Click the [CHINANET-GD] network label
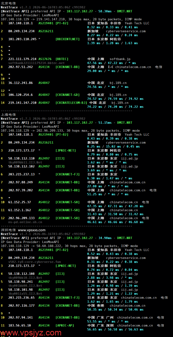 (x=67, y=95)
